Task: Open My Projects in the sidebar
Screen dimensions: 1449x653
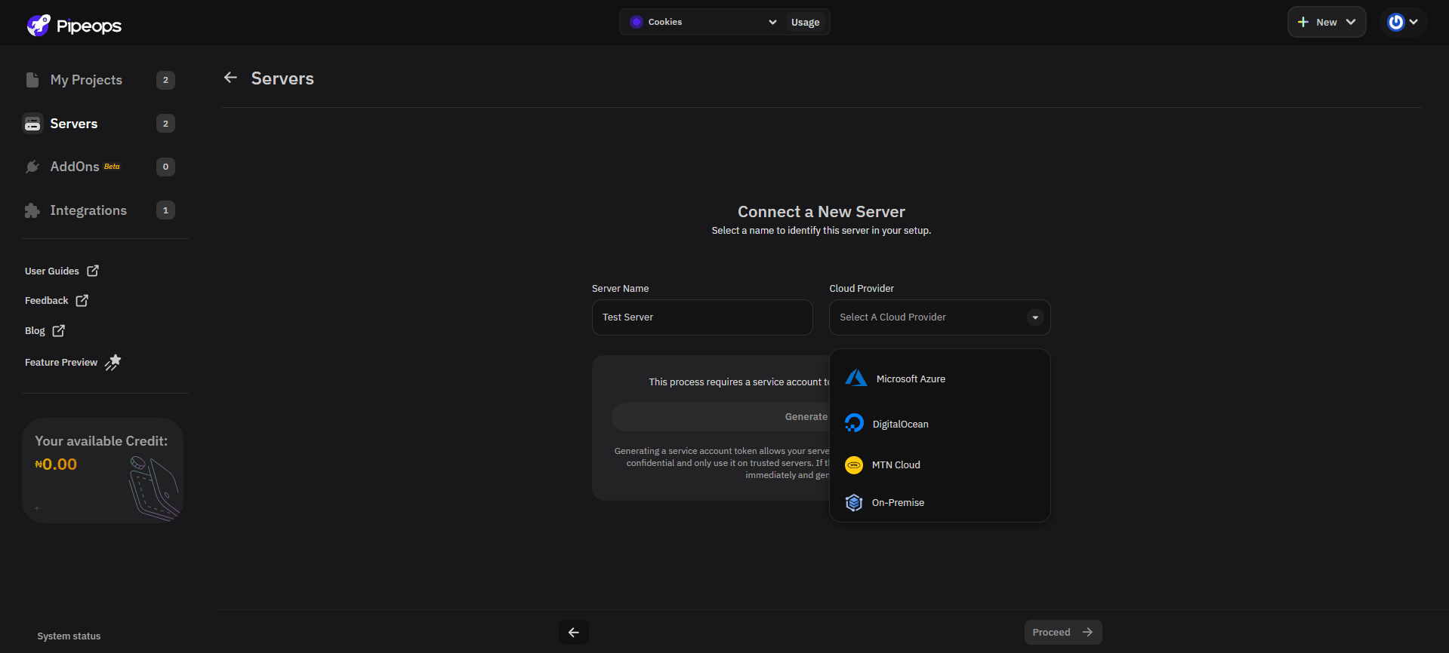Action: [86, 80]
